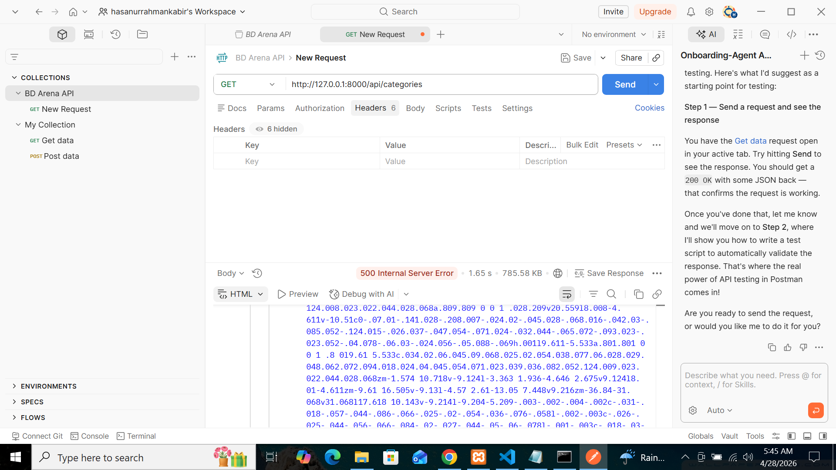
Task: Open the Cookies link
Action: coord(649,108)
